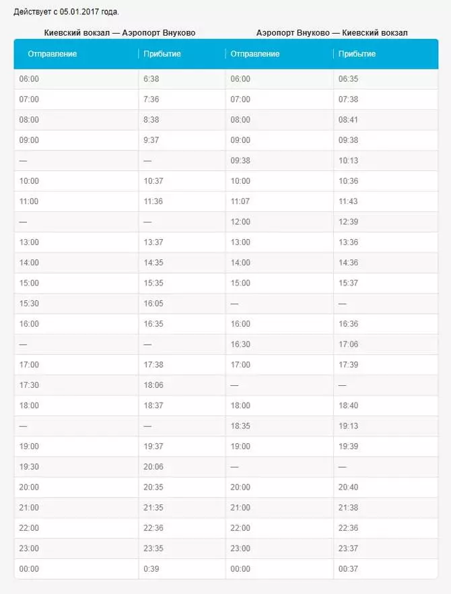This screenshot has width=451, height=594.
Task: Click the 0:39 arrival time
Action: [x=151, y=569]
